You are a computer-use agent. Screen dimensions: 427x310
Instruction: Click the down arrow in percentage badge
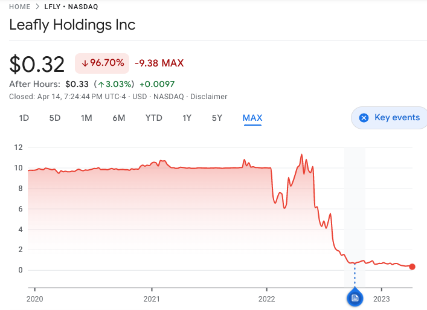click(85, 63)
